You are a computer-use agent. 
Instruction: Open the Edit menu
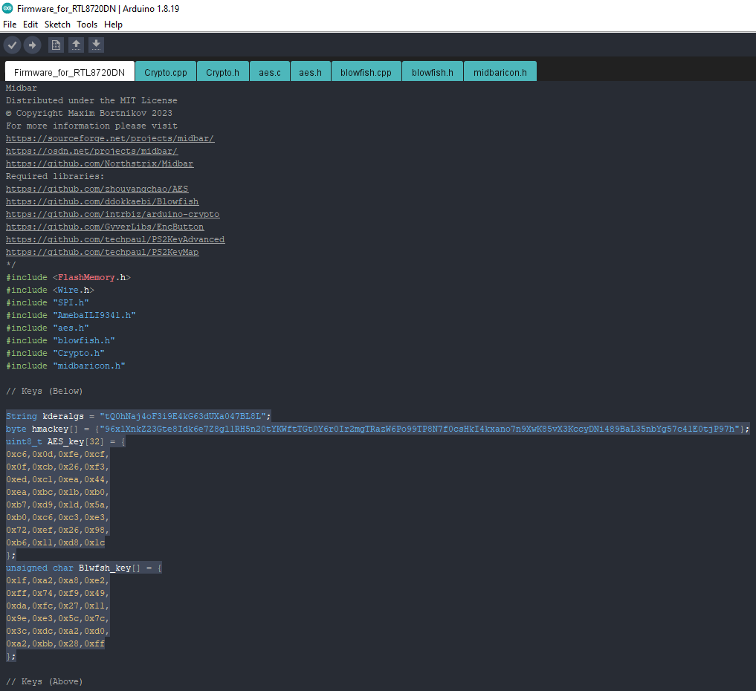[30, 24]
